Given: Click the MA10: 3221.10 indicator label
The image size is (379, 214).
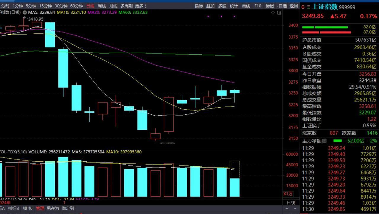Looking at the screenshot, I should click(71, 12).
